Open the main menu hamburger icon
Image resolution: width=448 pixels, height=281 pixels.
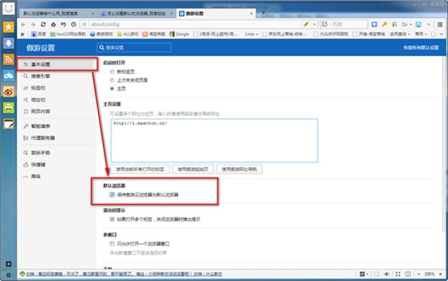coord(440,24)
